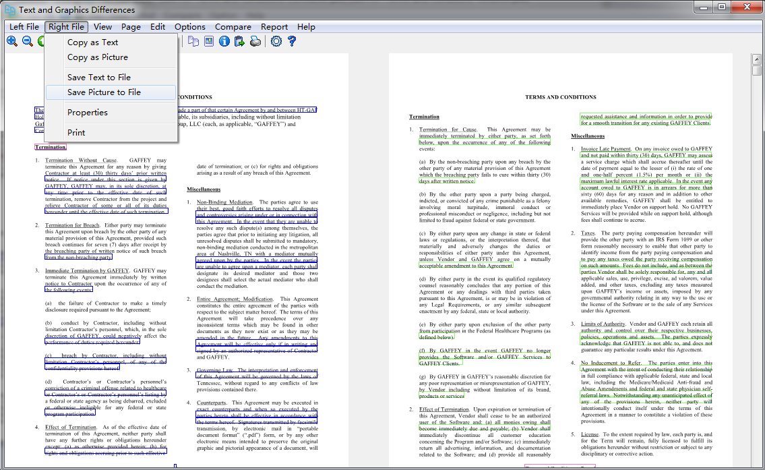Image resolution: width=765 pixels, height=470 pixels.
Task: Open the Report menu
Action: click(274, 27)
